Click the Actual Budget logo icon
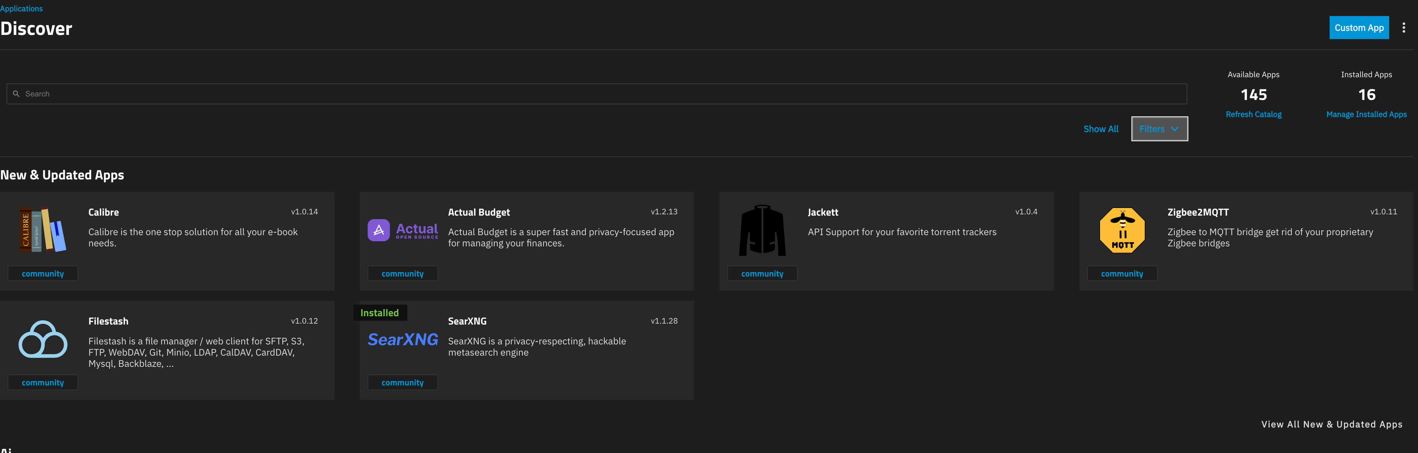Screen dimensions: 1418x453 coord(403,230)
